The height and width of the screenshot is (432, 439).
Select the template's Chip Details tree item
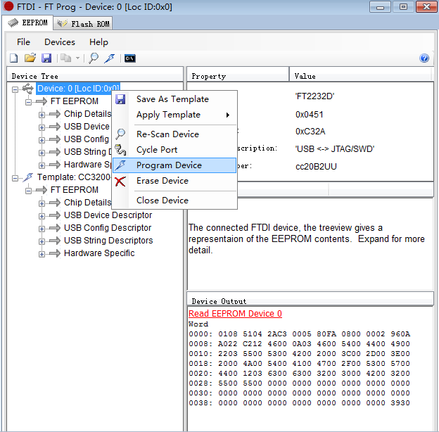(x=88, y=203)
